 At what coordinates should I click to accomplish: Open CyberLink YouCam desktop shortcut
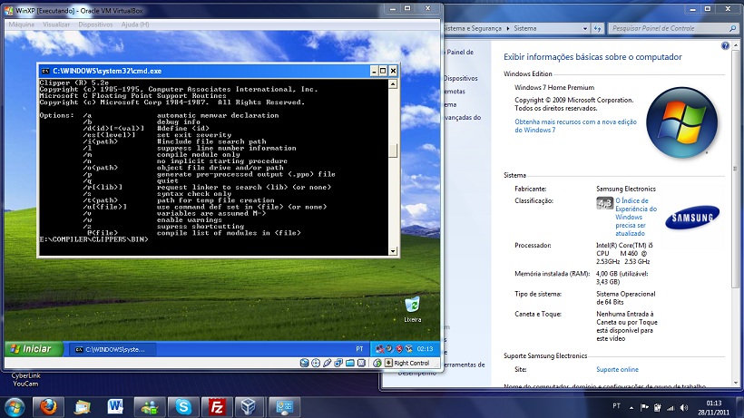coord(26,379)
